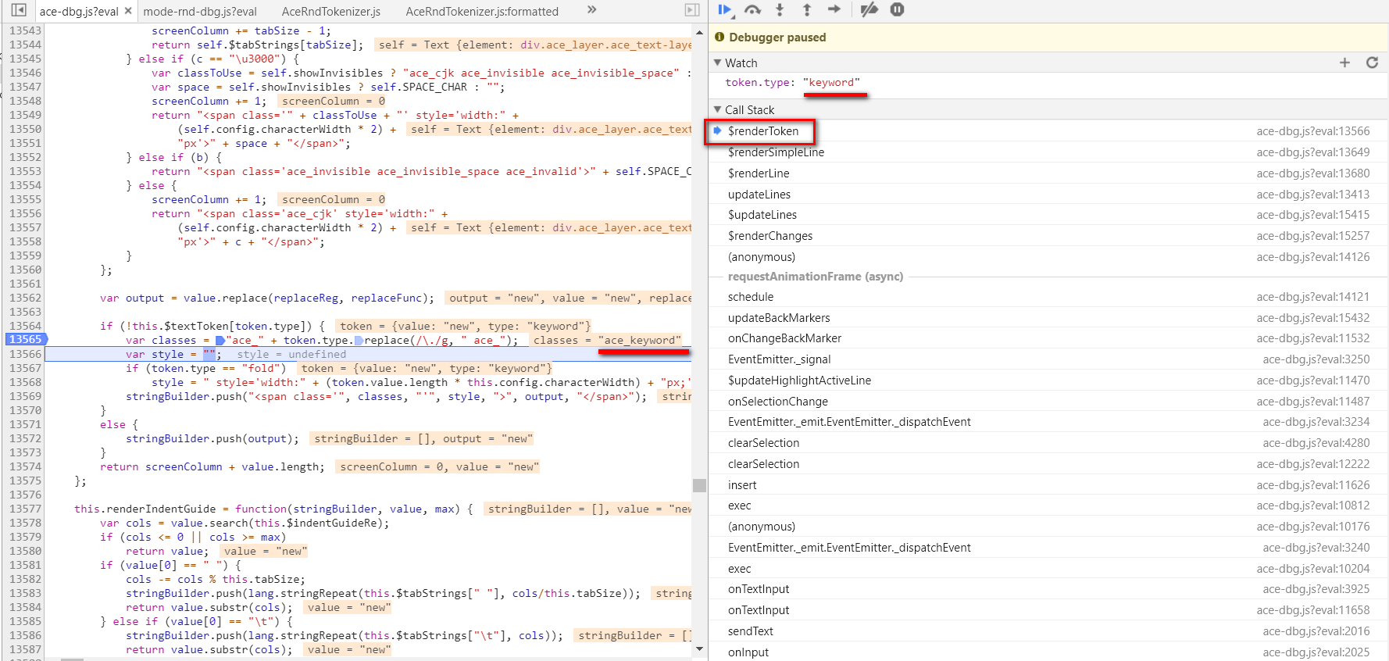Toggle breakpoint at line 13565
This screenshot has height=661, width=1389.
(25, 340)
